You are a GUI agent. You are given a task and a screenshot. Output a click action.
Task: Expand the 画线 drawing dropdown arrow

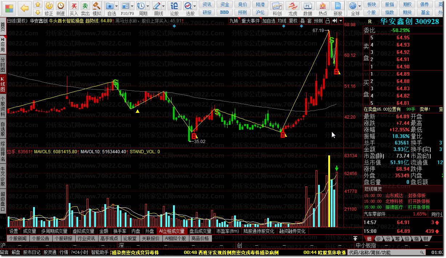click(164, 6)
